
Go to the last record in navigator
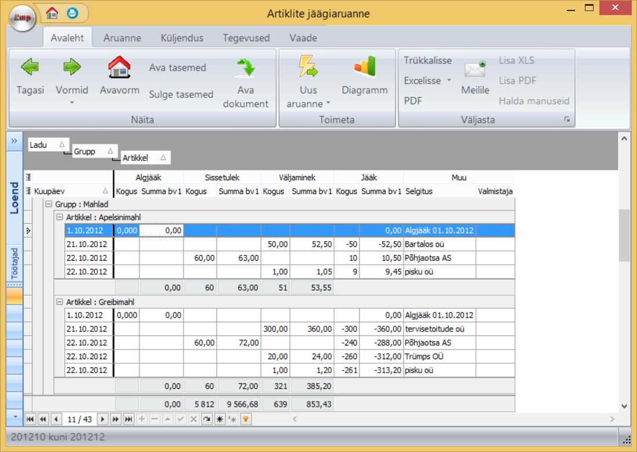click(x=129, y=419)
